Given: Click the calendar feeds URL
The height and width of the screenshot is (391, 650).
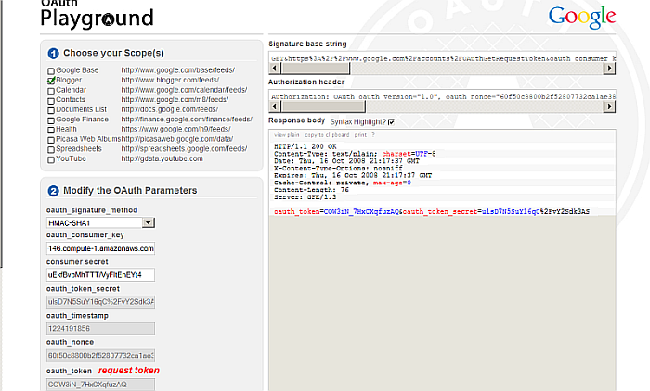Looking at the screenshot, I should (x=184, y=90).
